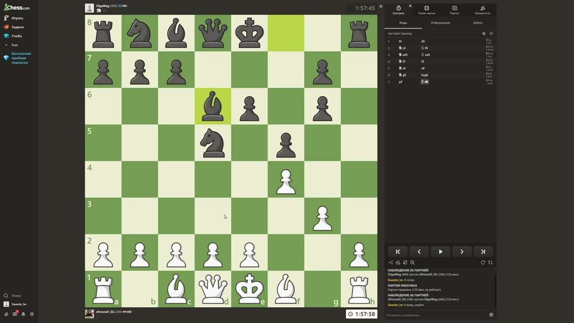Click the share game icon
This screenshot has width=574, height=323.
pos(391,262)
